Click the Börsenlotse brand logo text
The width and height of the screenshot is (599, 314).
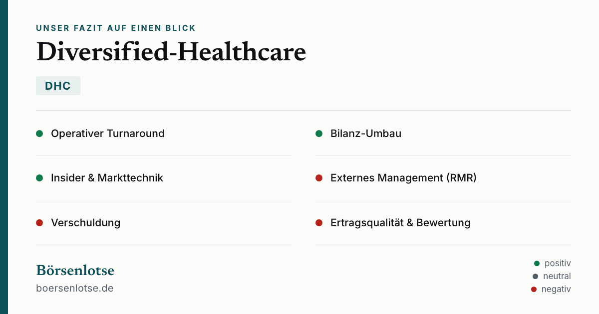pos(75,271)
